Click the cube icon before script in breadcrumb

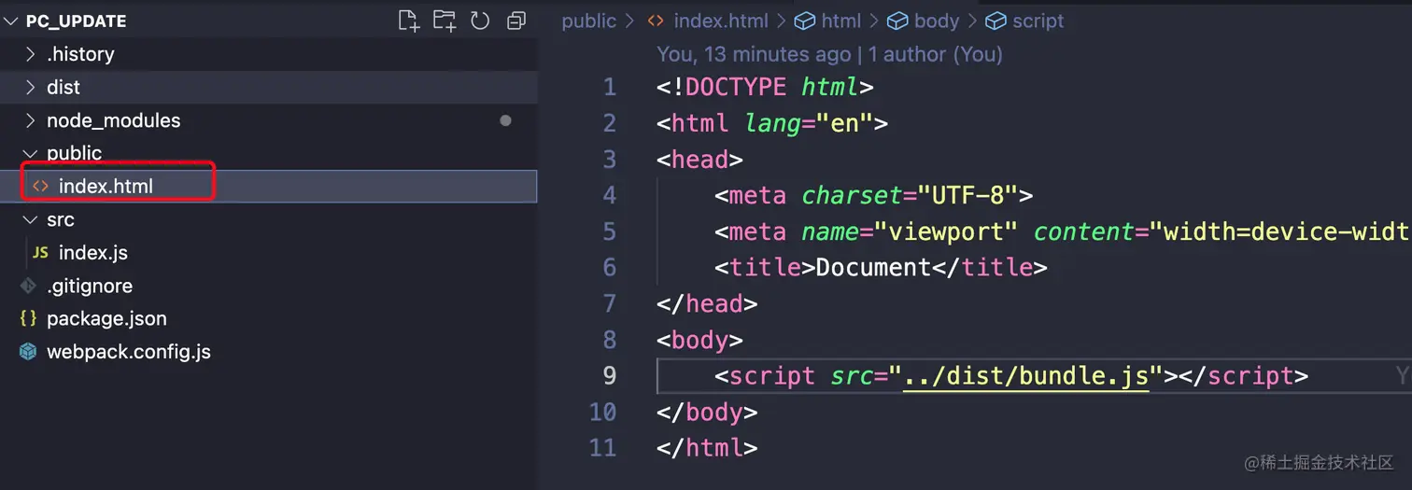click(x=995, y=21)
